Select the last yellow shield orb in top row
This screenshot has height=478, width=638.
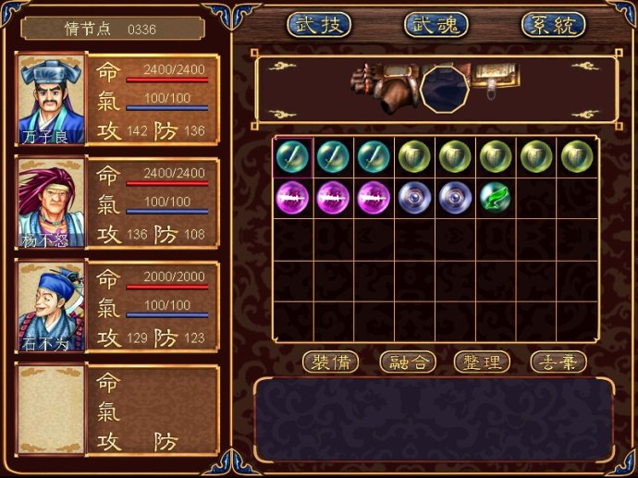(577, 157)
